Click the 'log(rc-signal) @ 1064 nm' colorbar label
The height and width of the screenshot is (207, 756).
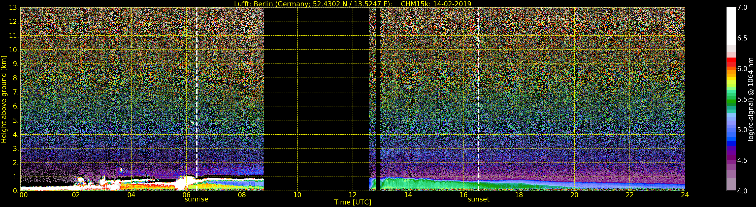pyautogui.click(x=751, y=99)
